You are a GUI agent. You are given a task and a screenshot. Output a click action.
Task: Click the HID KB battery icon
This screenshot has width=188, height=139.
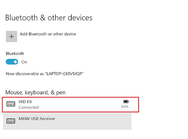[126, 102]
